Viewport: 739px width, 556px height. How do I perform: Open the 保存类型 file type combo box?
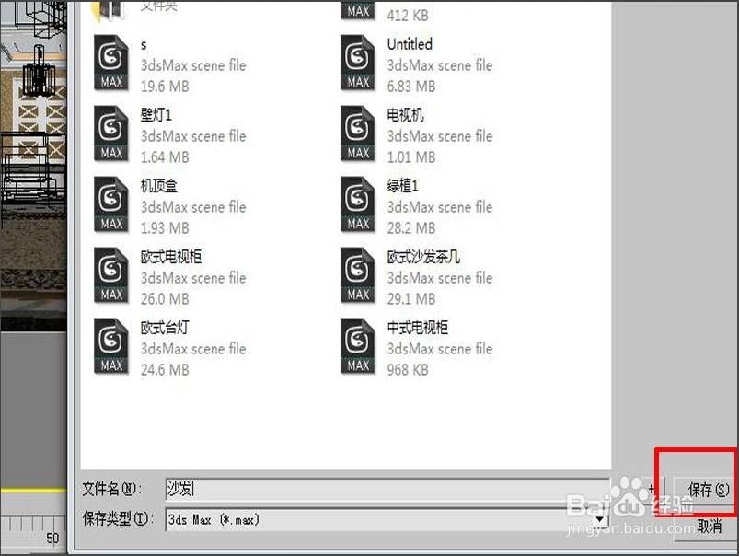387,520
